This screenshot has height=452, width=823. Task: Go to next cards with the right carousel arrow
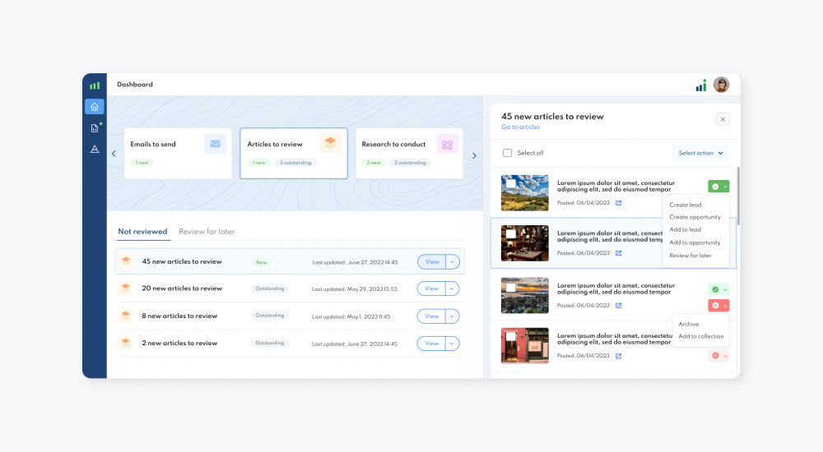point(474,156)
